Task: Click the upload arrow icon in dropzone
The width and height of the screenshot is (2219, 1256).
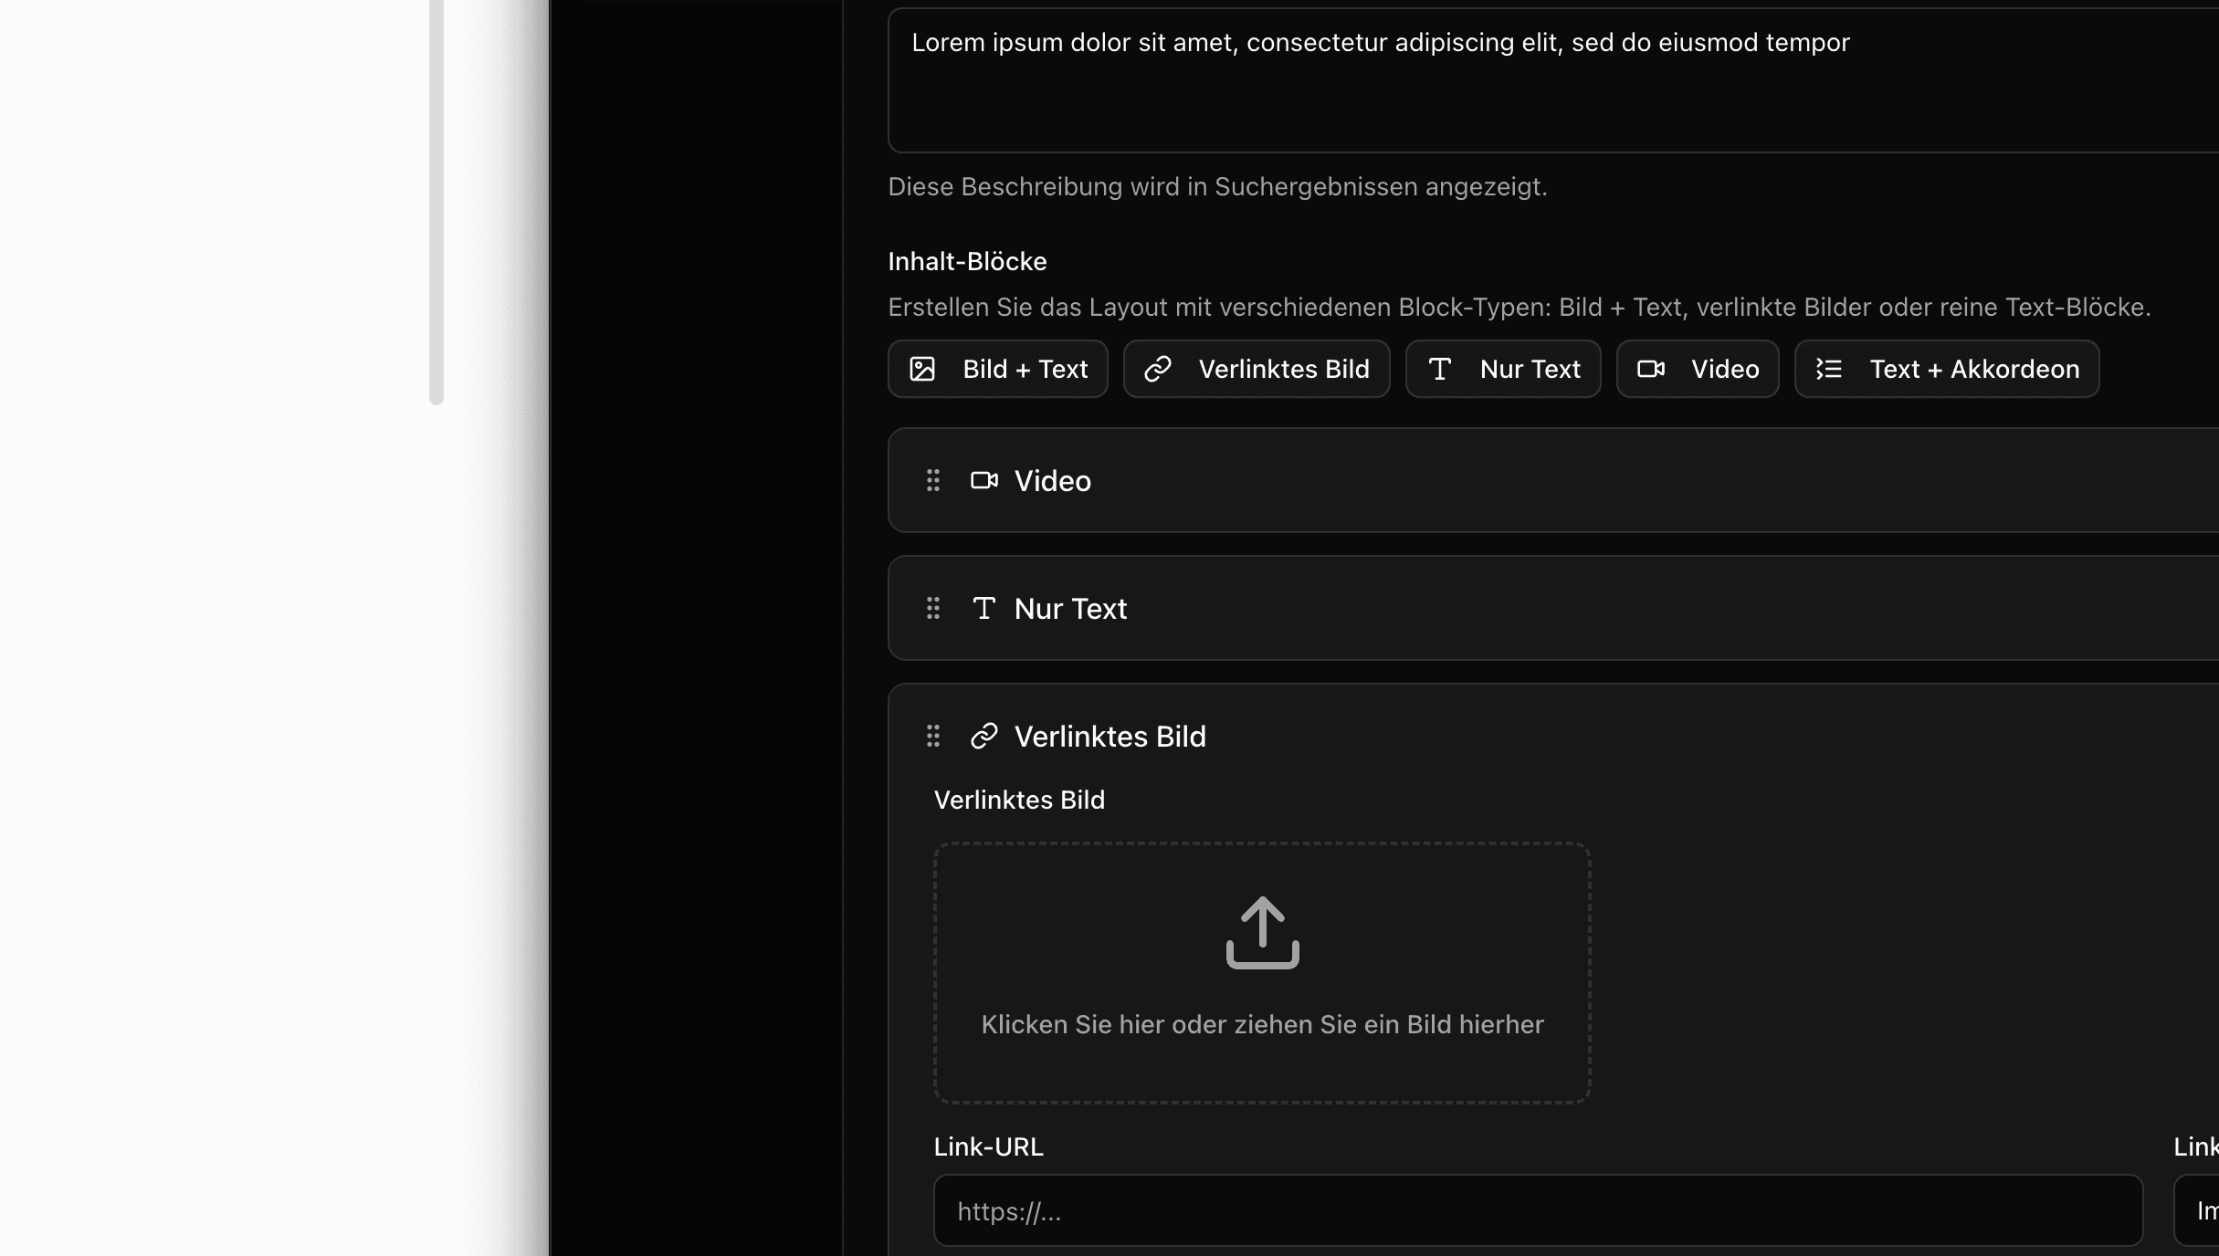Action: pyautogui.click(x=1262, y=932)
